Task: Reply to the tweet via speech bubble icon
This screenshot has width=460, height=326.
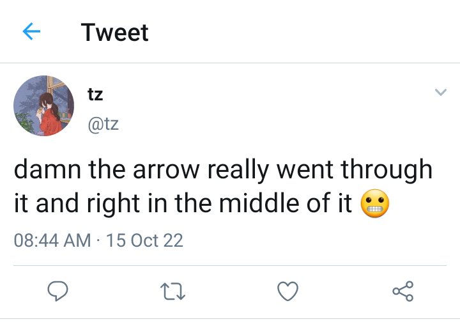Action: click(57, 291)
